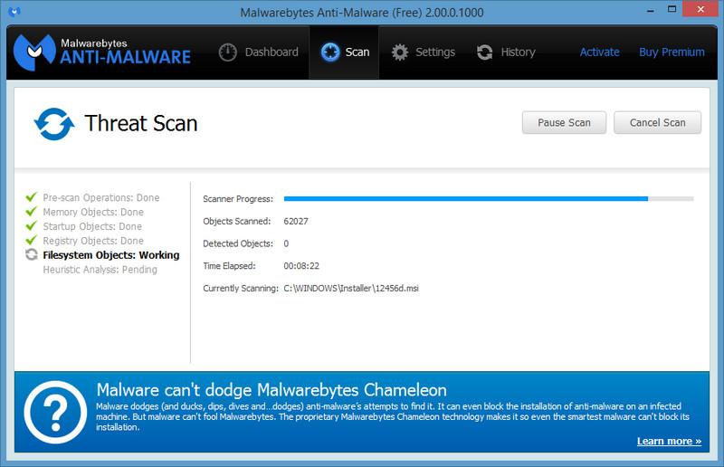The height and width of the screenshot is (467, 724).
Task: Switch to the Scan tab
Action: [x=345, y=52]
